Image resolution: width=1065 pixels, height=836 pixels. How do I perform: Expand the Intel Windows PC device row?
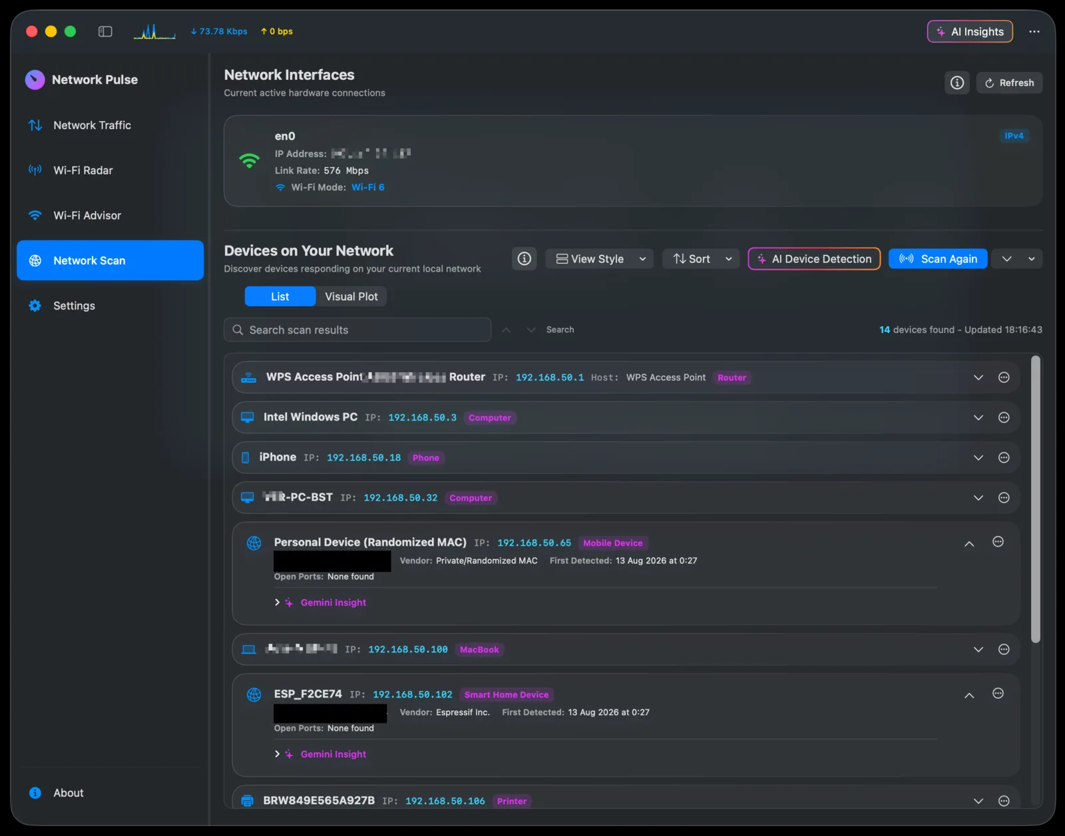coord(978,417)
